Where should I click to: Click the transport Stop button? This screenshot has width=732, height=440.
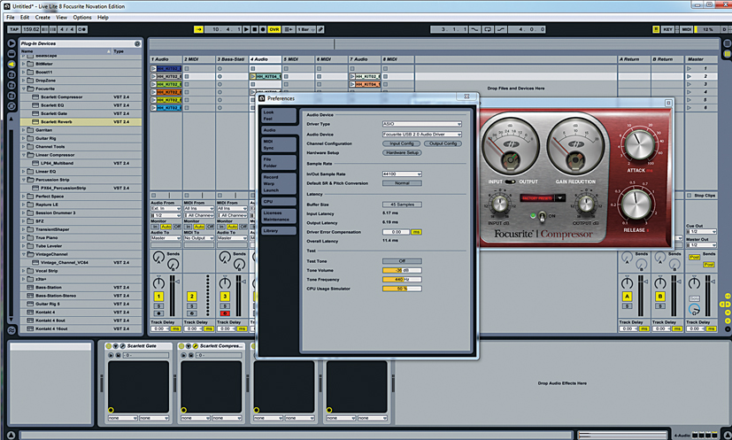point(254,29)
